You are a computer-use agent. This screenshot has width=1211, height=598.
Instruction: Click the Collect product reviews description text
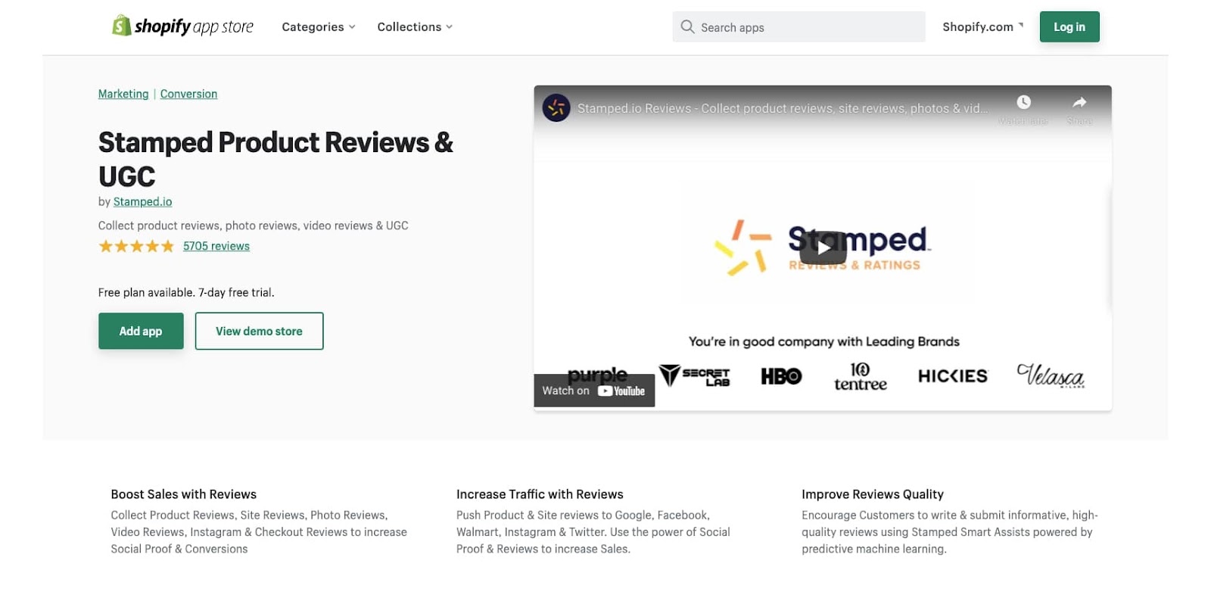253,226
